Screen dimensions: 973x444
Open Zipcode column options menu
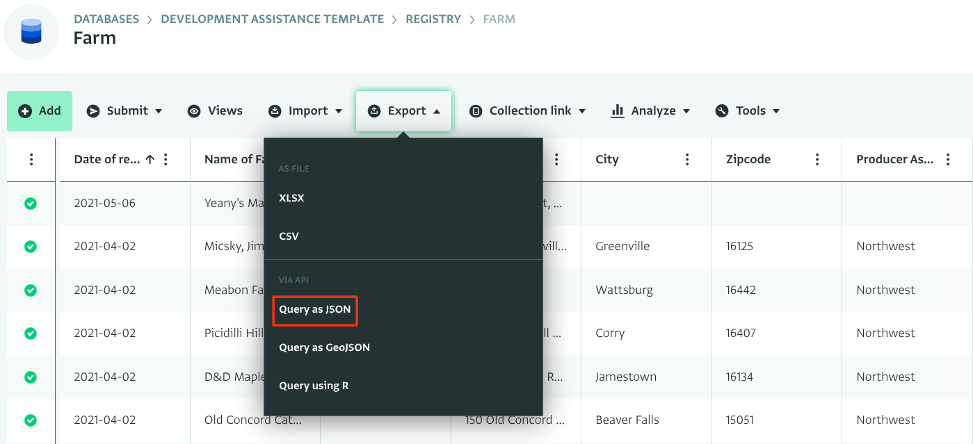point(817,160)
